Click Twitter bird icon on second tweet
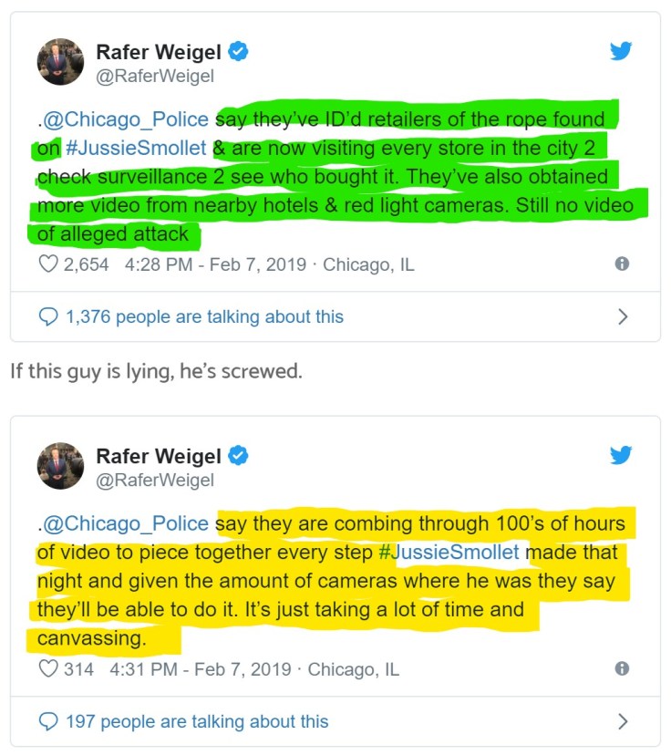Screen dimensions: 671x755 (621, 454)
